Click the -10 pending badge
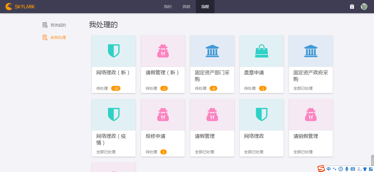The height and width of the screenshot is (172, 374). coord(116,88)
